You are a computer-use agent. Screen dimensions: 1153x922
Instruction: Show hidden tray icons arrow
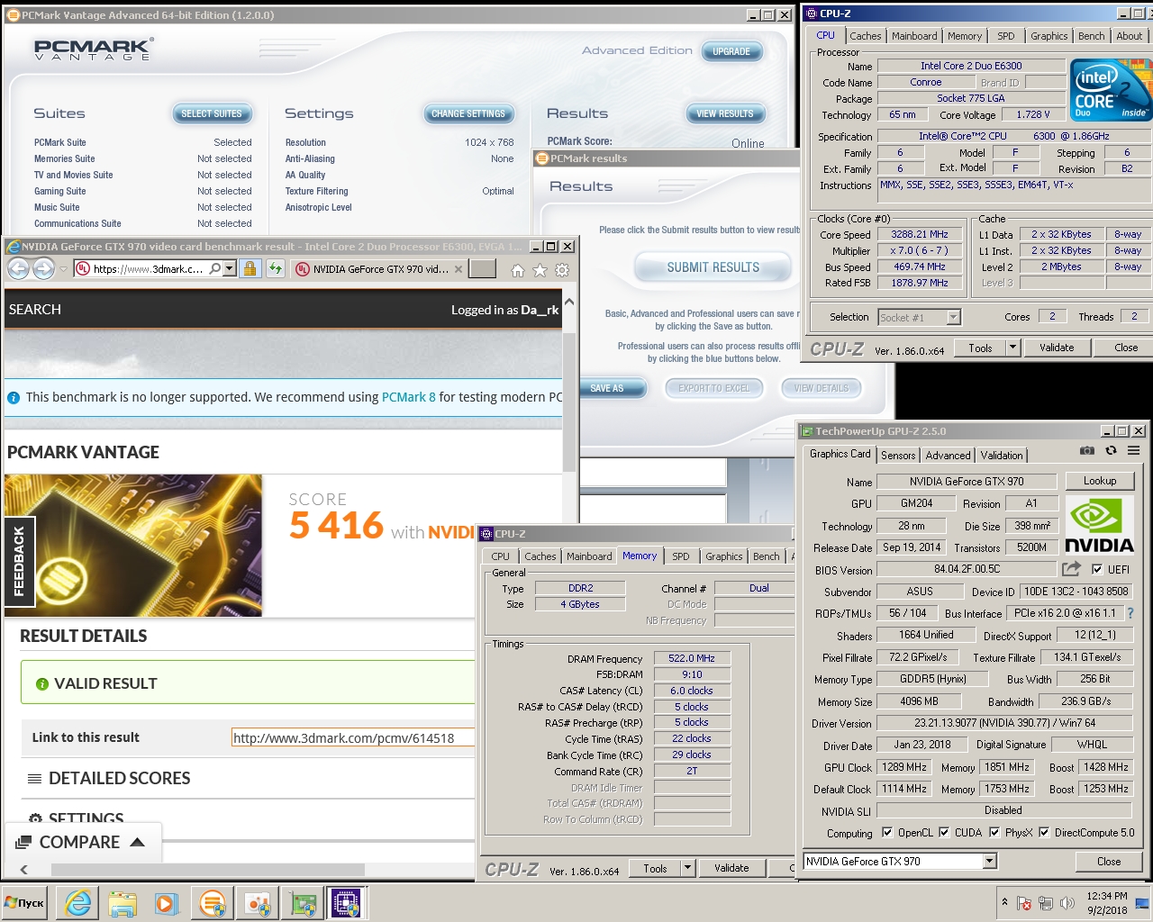[1004, 902]
